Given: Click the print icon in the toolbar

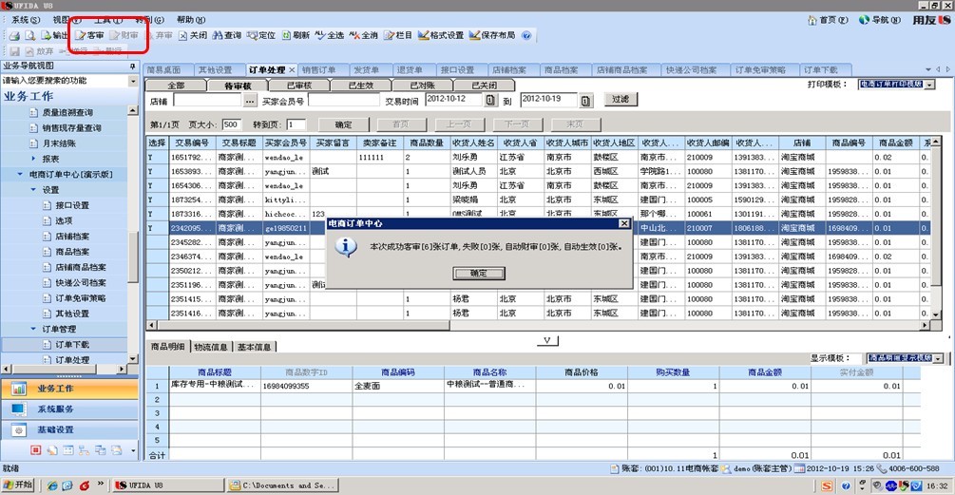Looking at the screenshot, I should [13, 36].
